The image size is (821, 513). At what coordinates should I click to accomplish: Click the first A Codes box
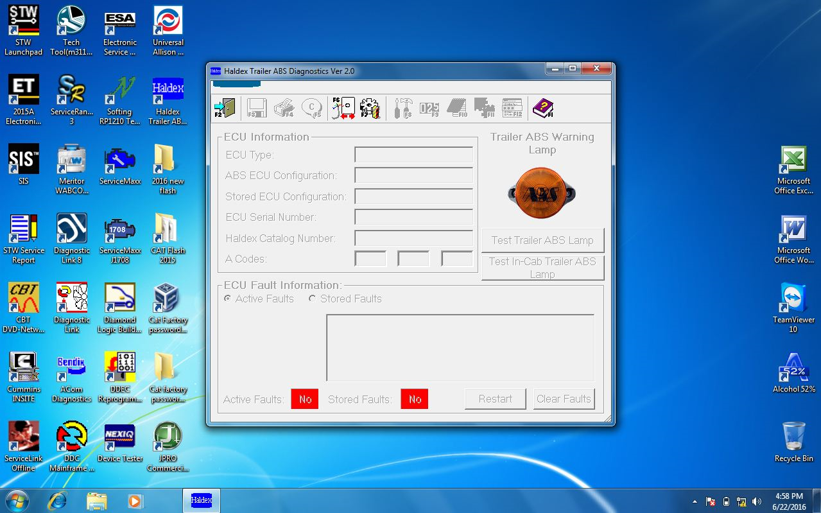[x=371, y=259]
